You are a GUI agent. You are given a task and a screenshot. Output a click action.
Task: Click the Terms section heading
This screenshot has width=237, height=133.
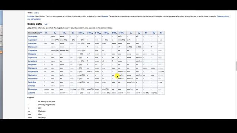(30, 13)
